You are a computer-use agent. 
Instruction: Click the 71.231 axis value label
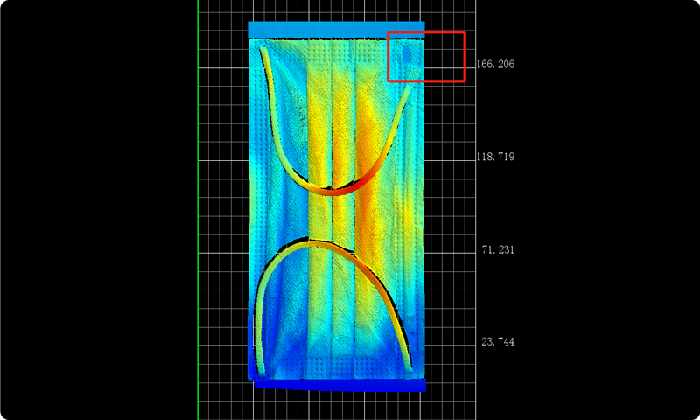pos(498,250)
